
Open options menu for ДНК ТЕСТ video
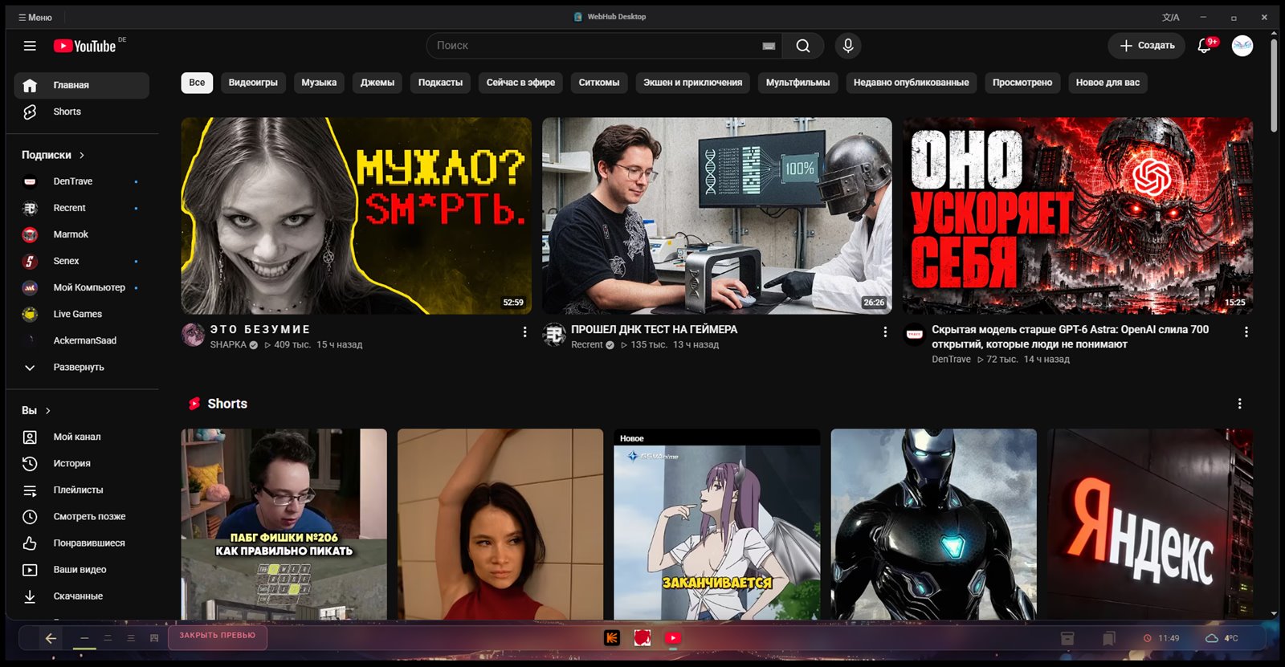pyautogui.click(x=885, y=331)
